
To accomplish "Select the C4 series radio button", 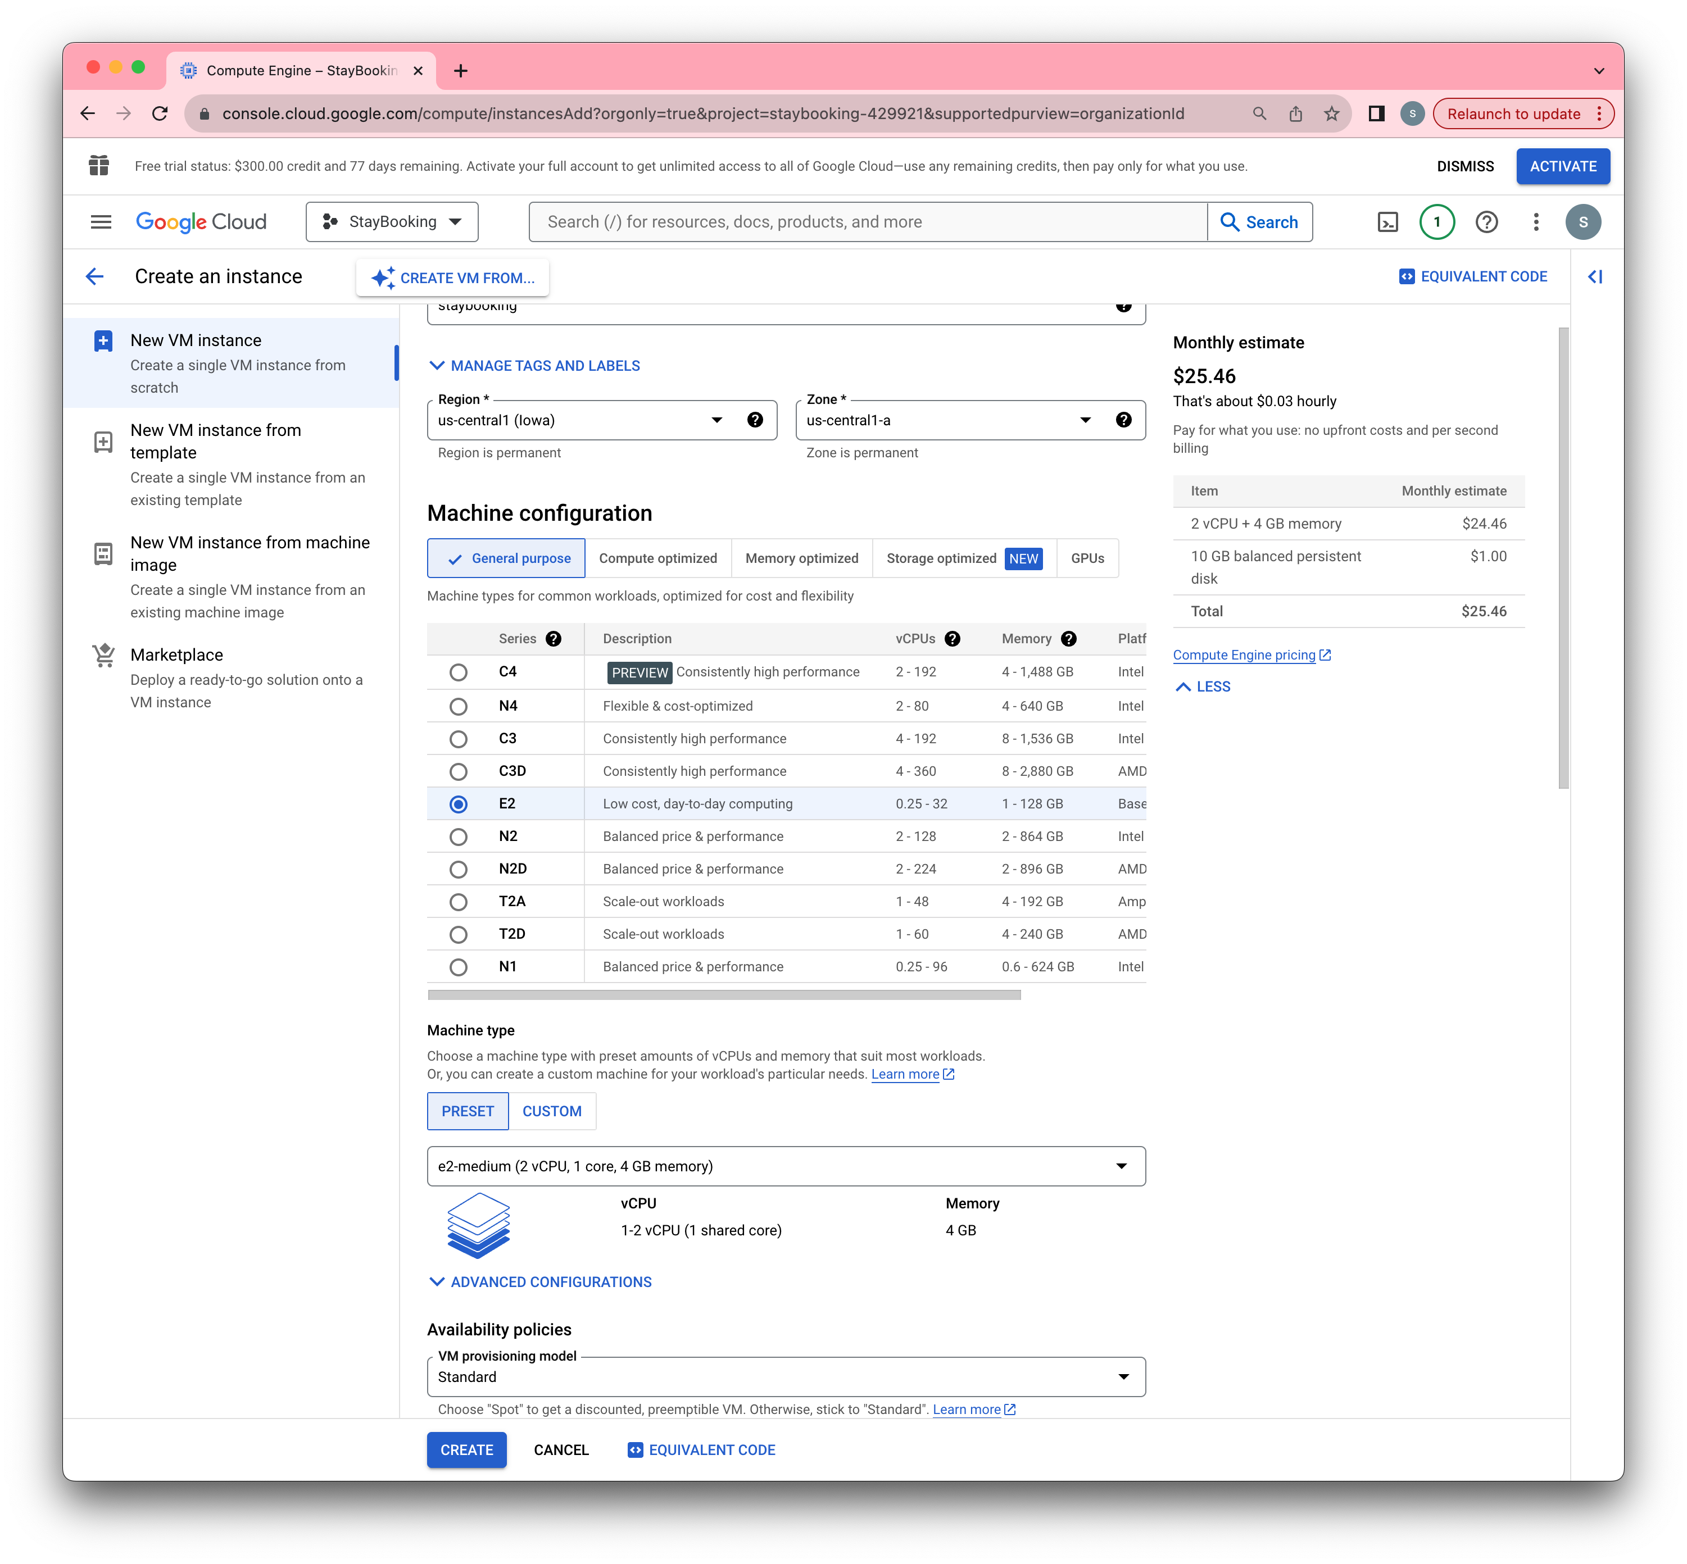I will (457, 673).
